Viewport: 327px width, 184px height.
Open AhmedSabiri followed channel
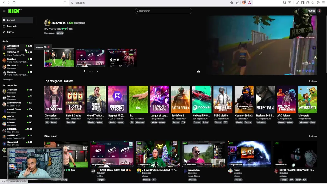pos(17,47)
